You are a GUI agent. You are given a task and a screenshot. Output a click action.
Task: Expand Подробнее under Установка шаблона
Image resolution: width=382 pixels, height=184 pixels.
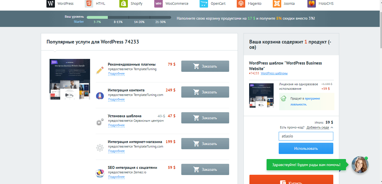click(x=116, y=125)
